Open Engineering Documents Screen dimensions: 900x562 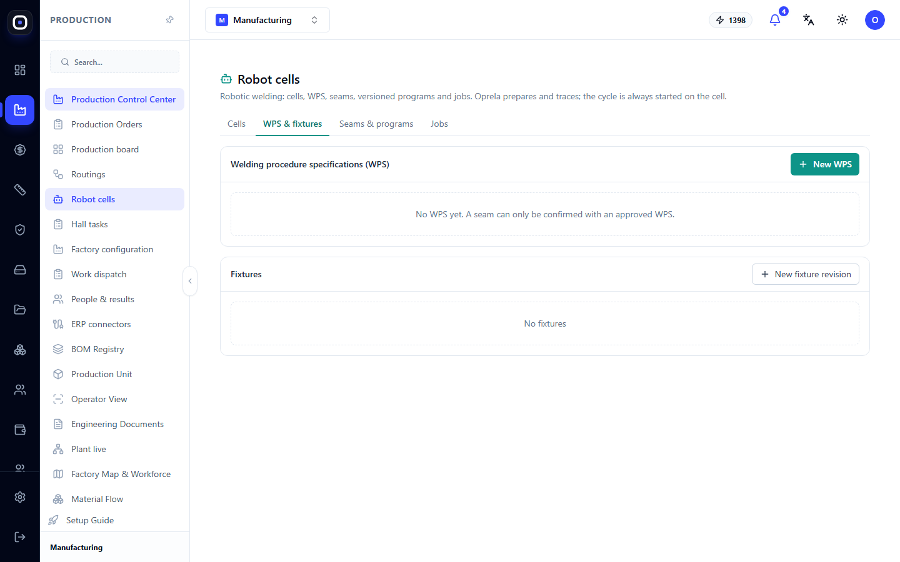click(114, 424)
